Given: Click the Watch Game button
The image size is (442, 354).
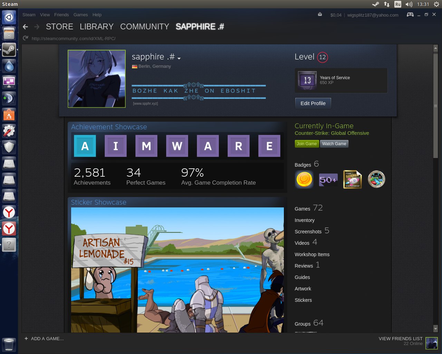Looking at the screenshot, I should pyautogui.click(x=334, y=144).
